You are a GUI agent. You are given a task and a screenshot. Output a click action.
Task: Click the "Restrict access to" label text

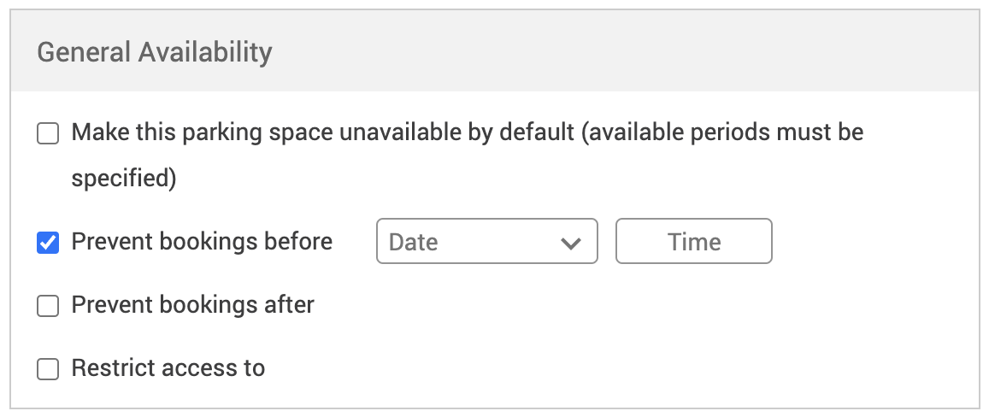coord(168,368)
